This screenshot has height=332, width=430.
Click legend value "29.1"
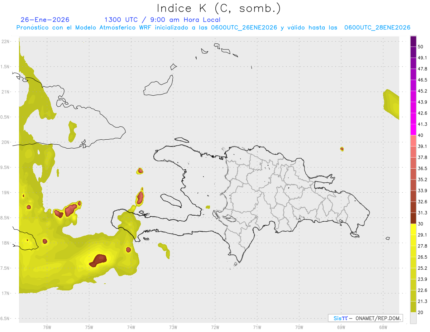click(x=422, y=235)
